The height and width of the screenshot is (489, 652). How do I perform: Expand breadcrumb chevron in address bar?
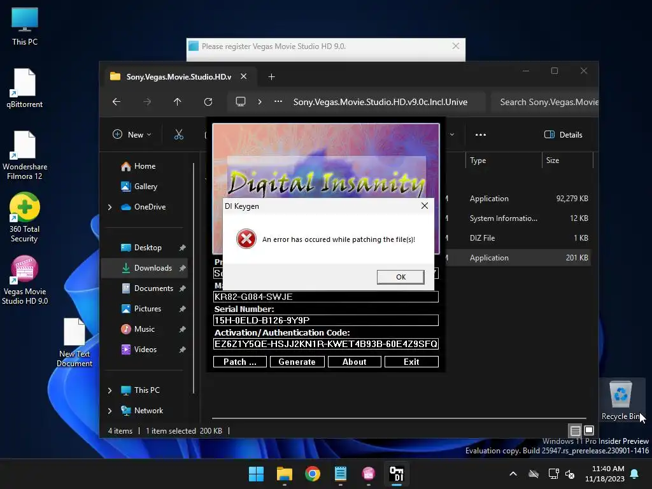pos(260,102)
